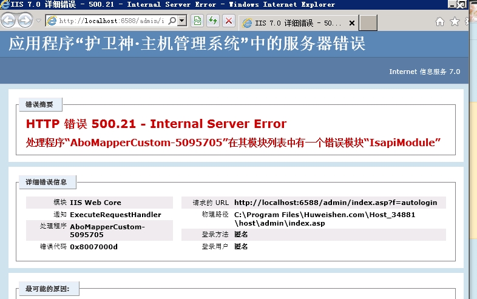Click the 详细错误信息 section label
The height and width of the screenshot is (299, 477).
click(46, 182)
